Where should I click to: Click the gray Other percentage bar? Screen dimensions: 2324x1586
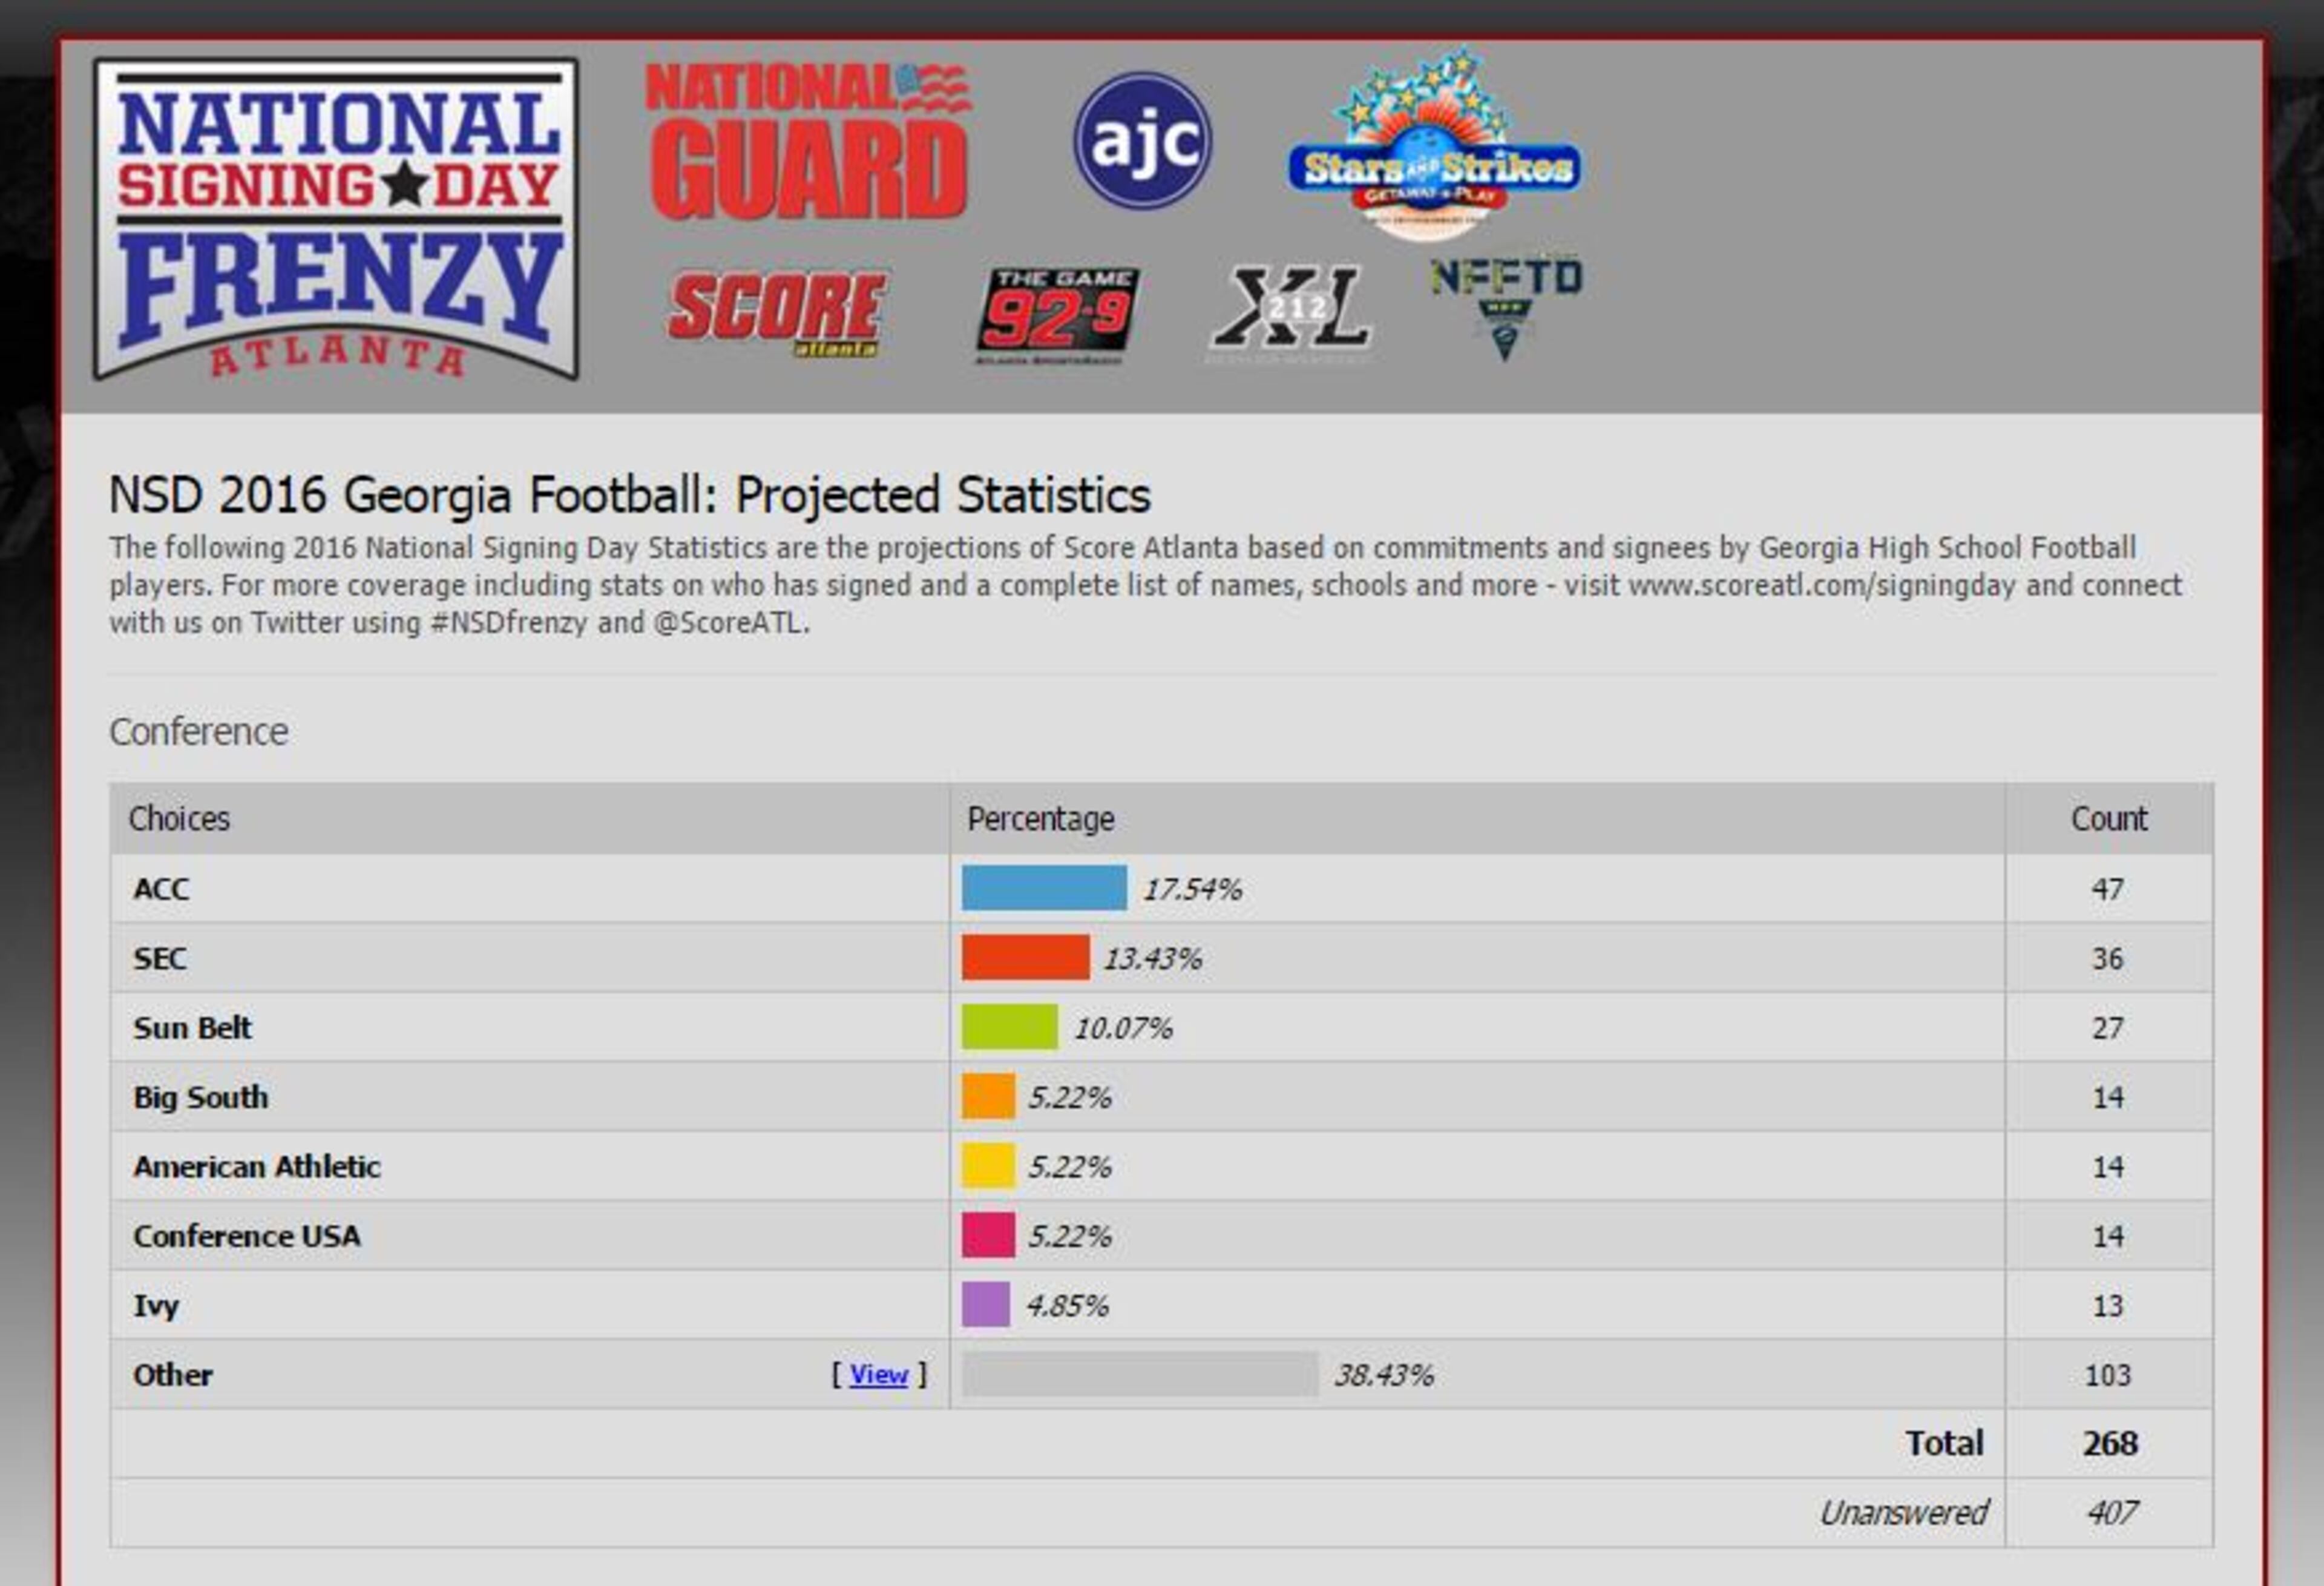tap(1139, 1375)
